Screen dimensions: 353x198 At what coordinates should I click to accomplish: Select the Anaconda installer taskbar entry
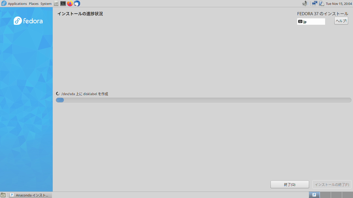tap(31, 195)
